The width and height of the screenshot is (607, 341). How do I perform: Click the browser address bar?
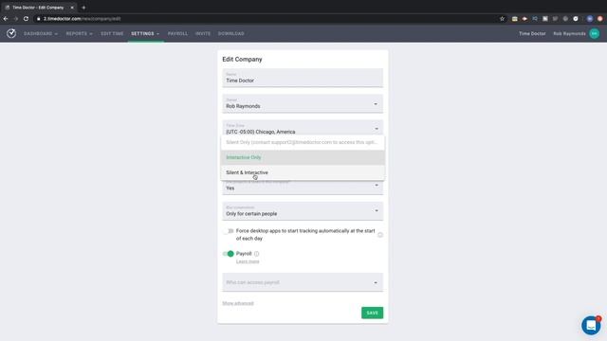tap(267, 19)
